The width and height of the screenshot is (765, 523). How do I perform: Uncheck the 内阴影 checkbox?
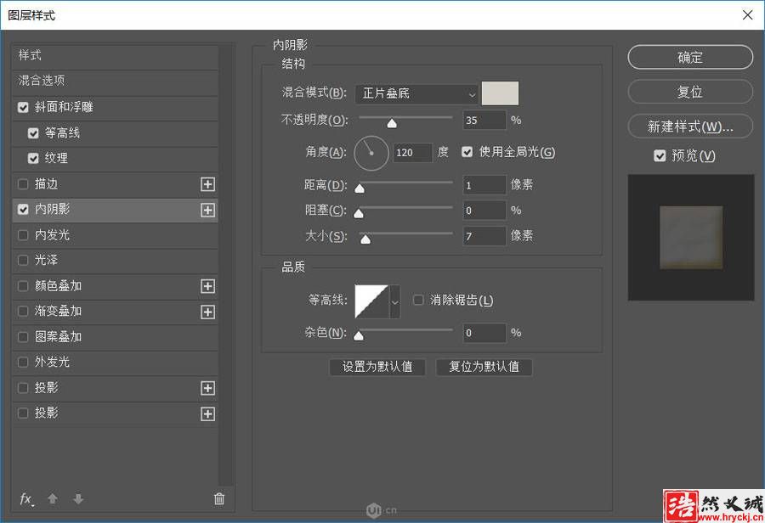click(x=23, y=210)
